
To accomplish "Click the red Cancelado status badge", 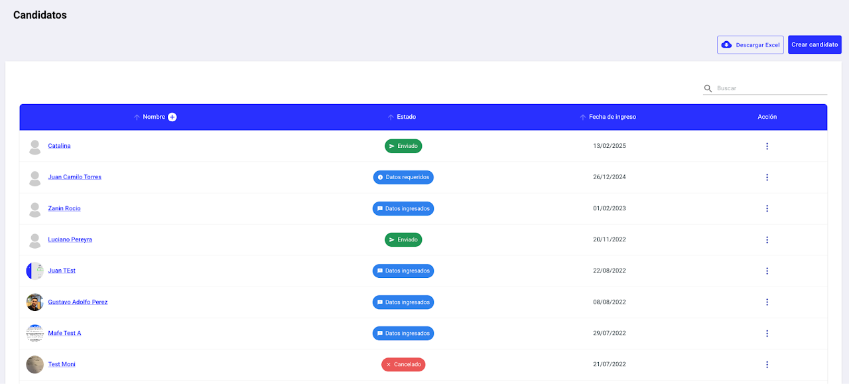I will pyautogui.click(x=403, y=364).
